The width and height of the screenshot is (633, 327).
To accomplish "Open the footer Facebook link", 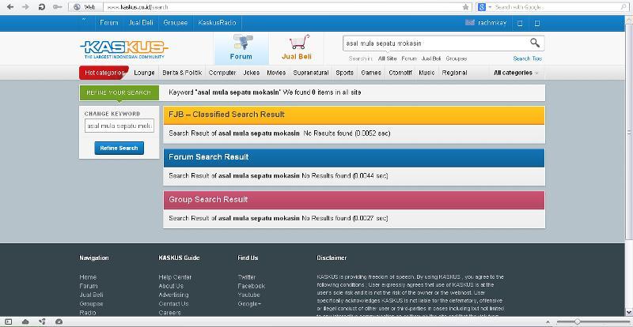I will click(251, 286).
